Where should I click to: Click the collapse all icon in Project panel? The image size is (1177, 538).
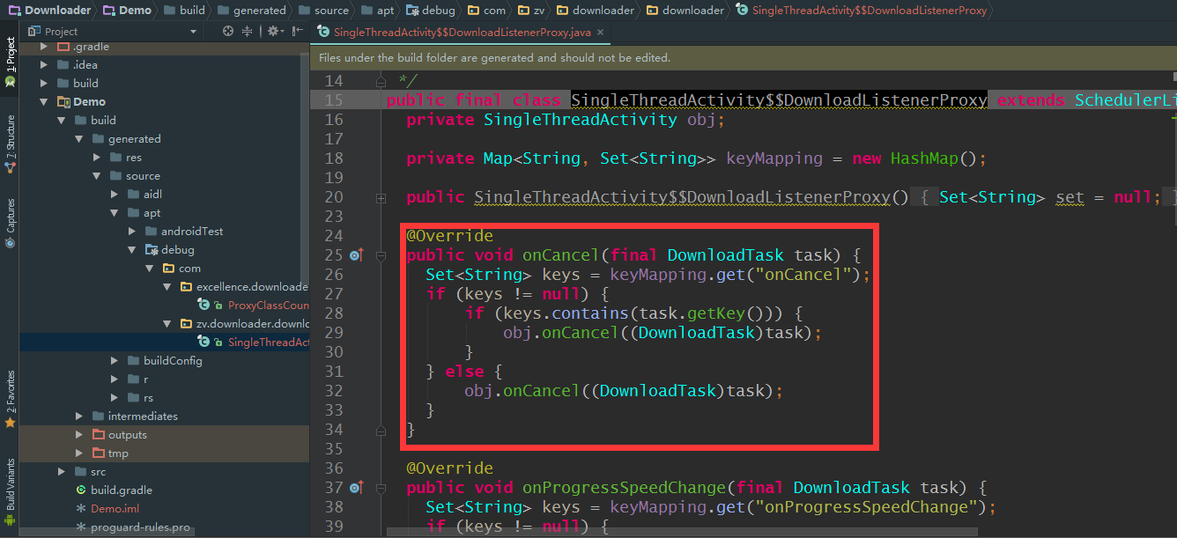coord(248,31)
